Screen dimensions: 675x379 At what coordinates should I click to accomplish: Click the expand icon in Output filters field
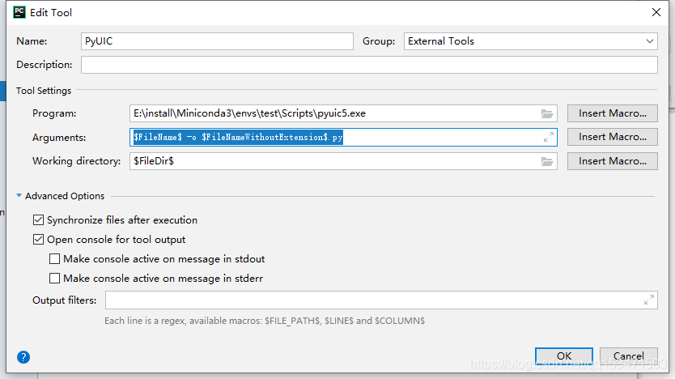648,300
